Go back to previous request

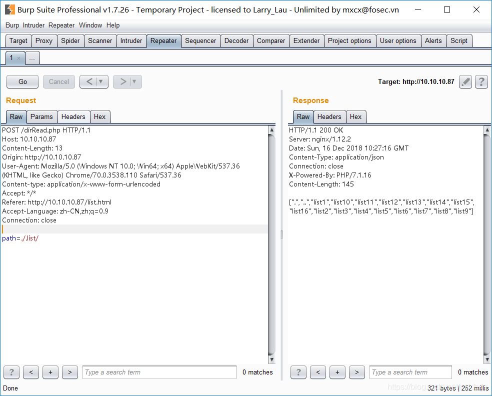click(89, 81)
